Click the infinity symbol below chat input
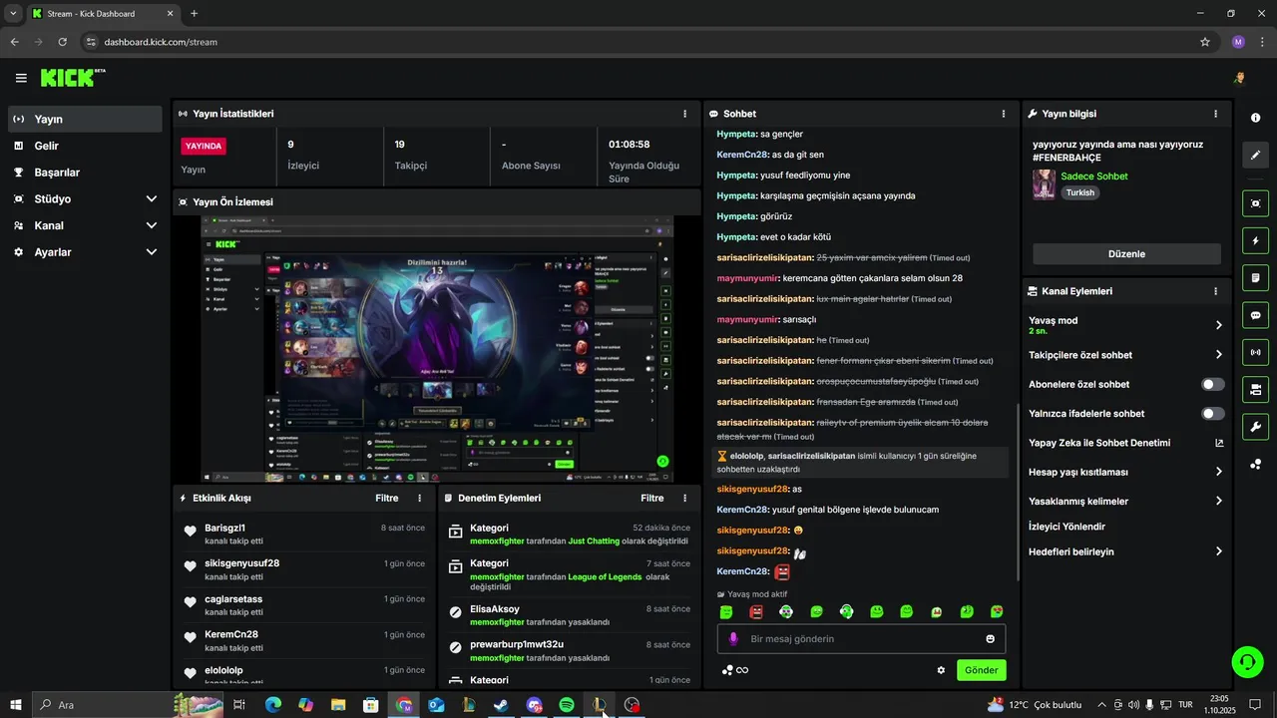 coord(742,670)
